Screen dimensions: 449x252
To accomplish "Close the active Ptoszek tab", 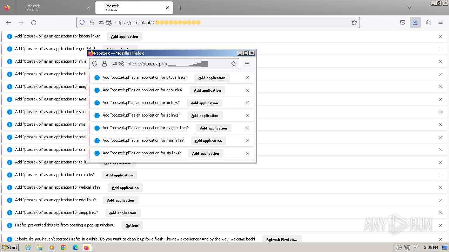I will pyautogui.click(x=167, y=8).
